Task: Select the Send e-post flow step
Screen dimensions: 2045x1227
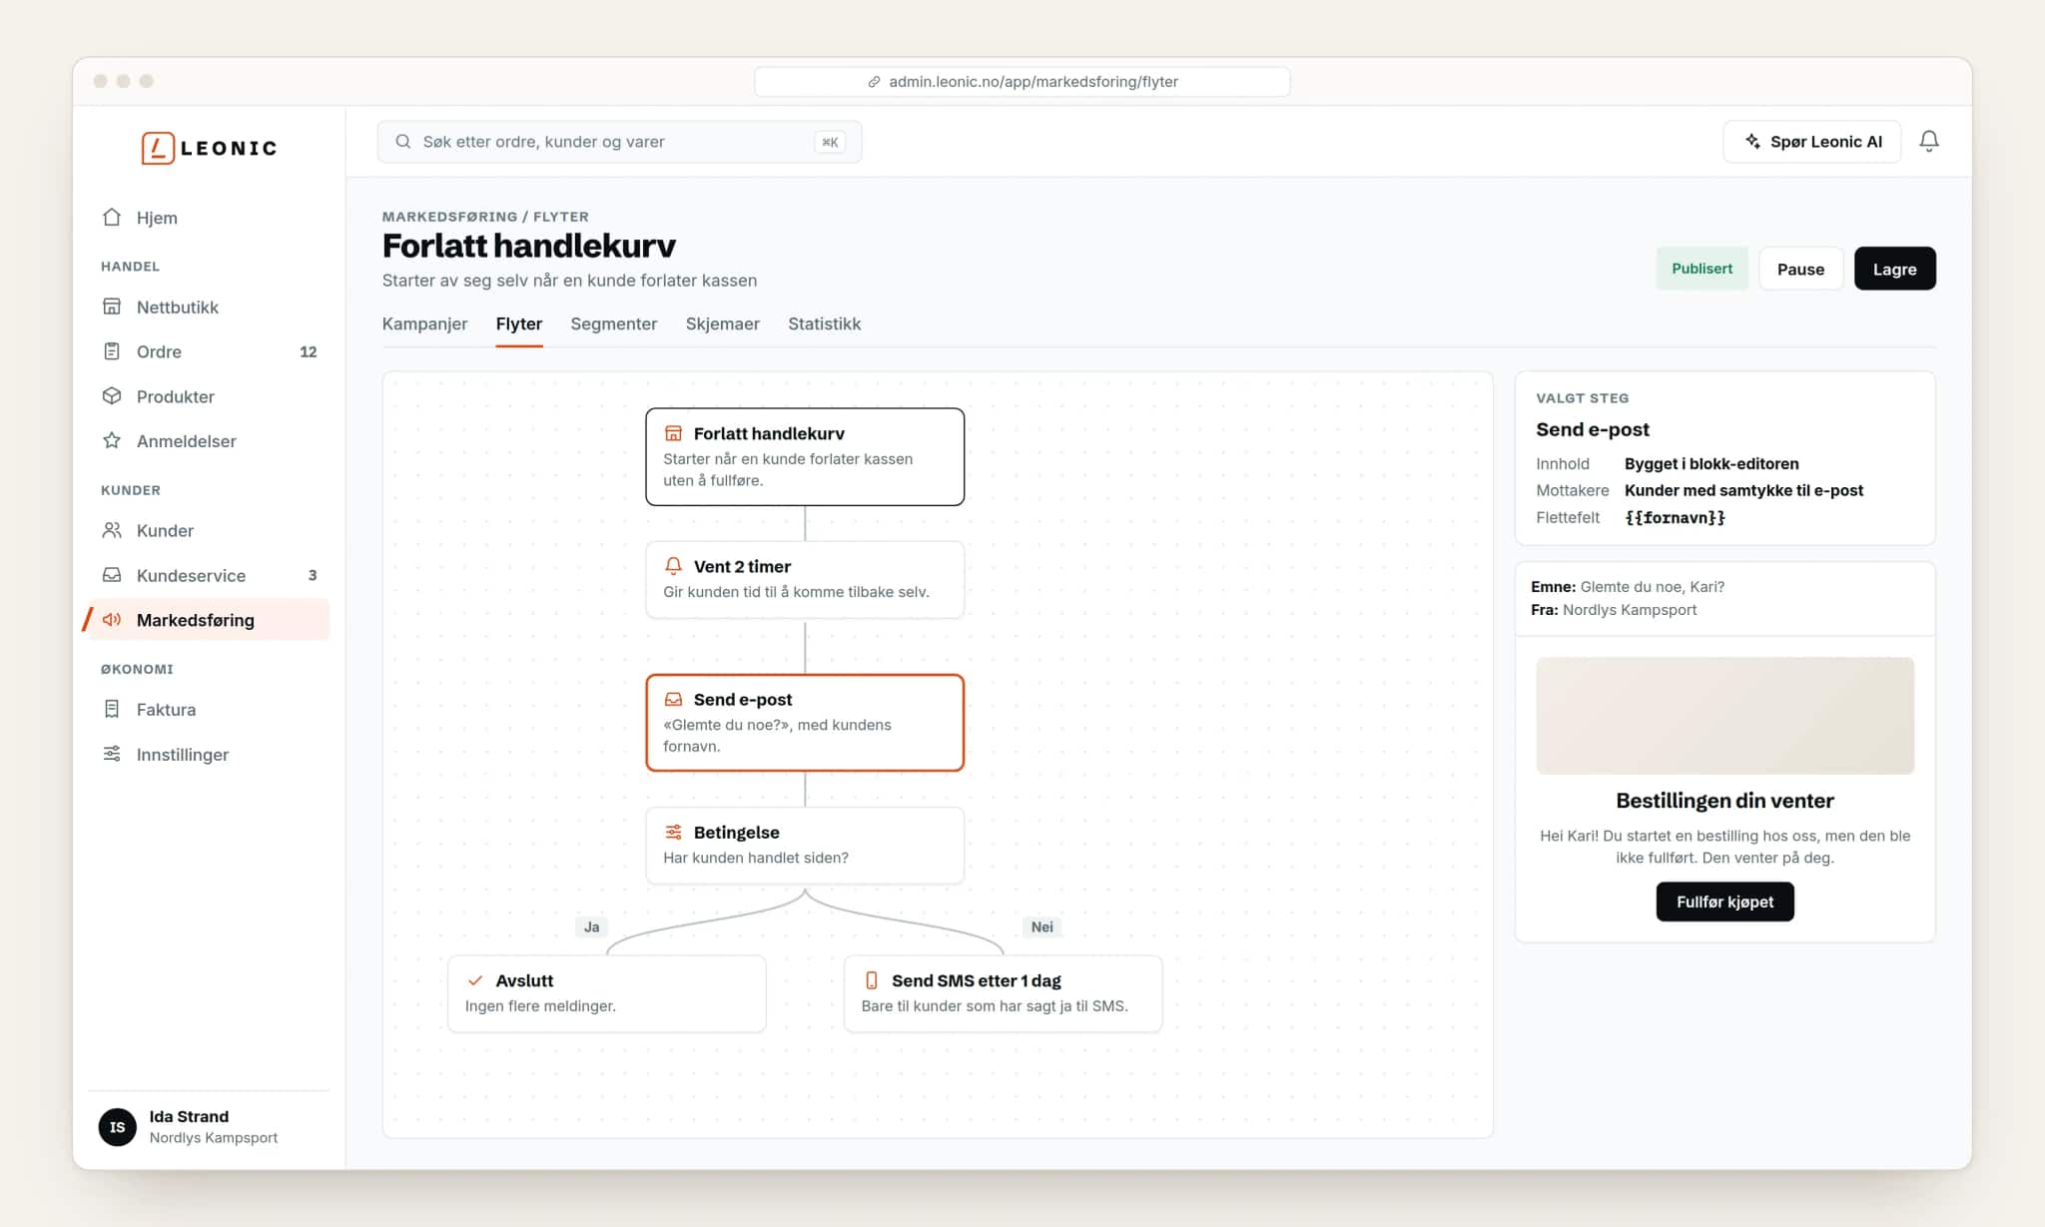Action: (805, 723)
